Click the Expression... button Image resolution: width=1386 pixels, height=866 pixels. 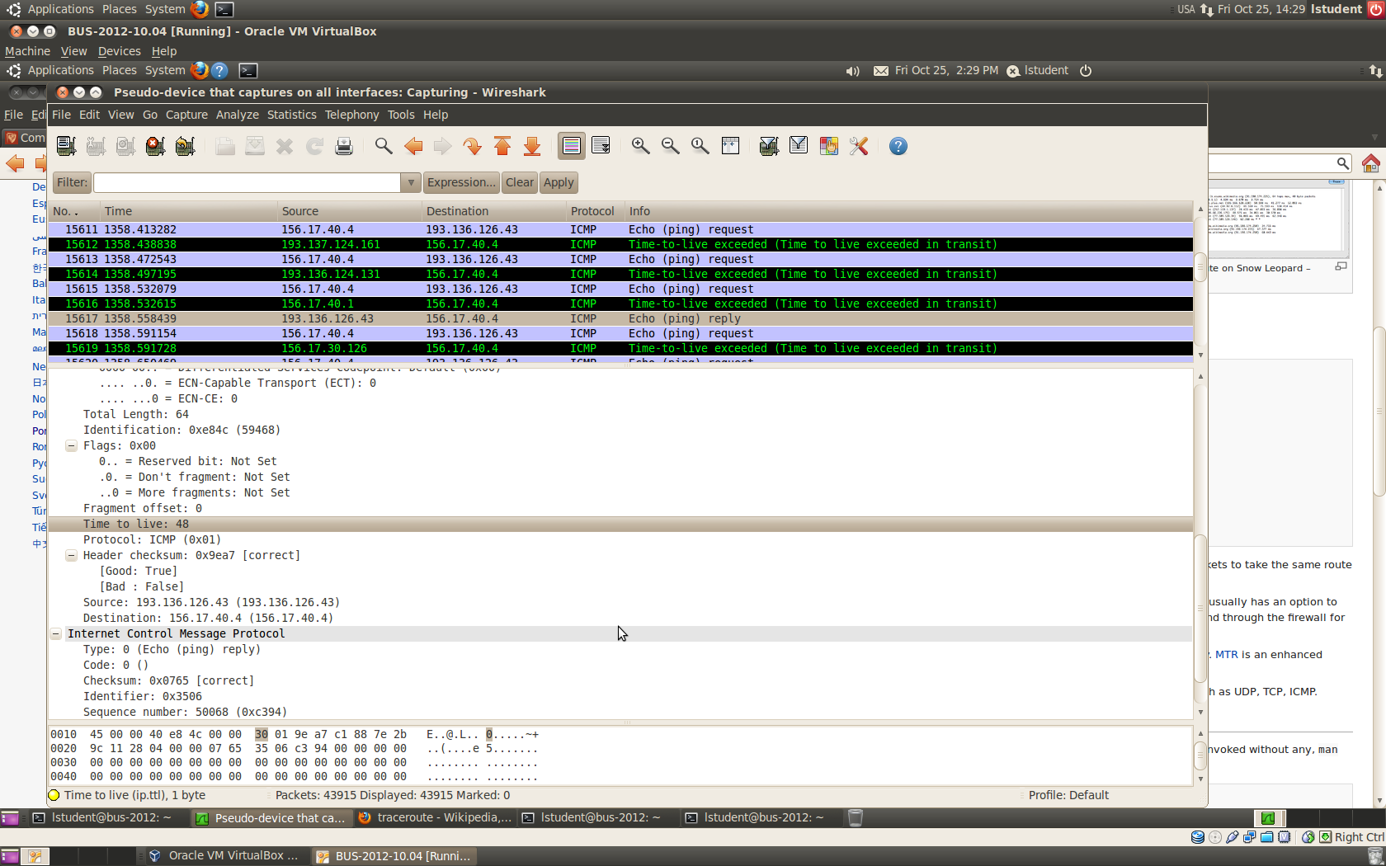[x=461, y=183]
